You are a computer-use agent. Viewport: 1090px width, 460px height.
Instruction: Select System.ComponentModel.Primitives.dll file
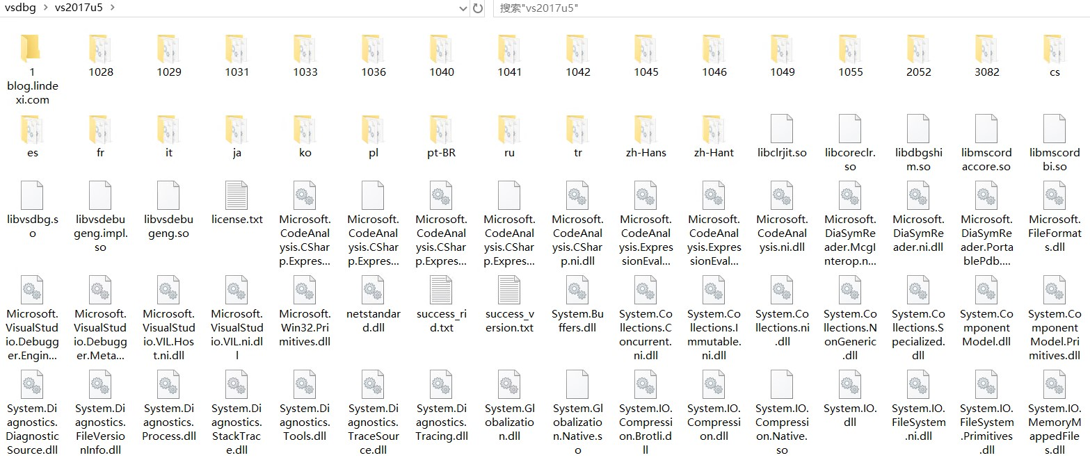pyautogui.click(x=1055, y=318)
